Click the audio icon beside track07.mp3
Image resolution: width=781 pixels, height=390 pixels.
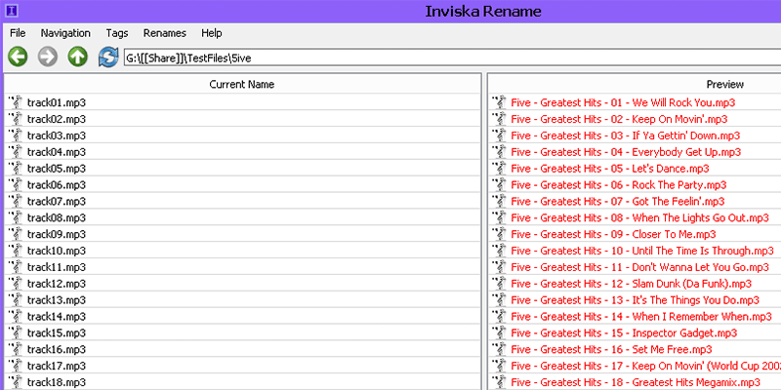tap(16, 201)
